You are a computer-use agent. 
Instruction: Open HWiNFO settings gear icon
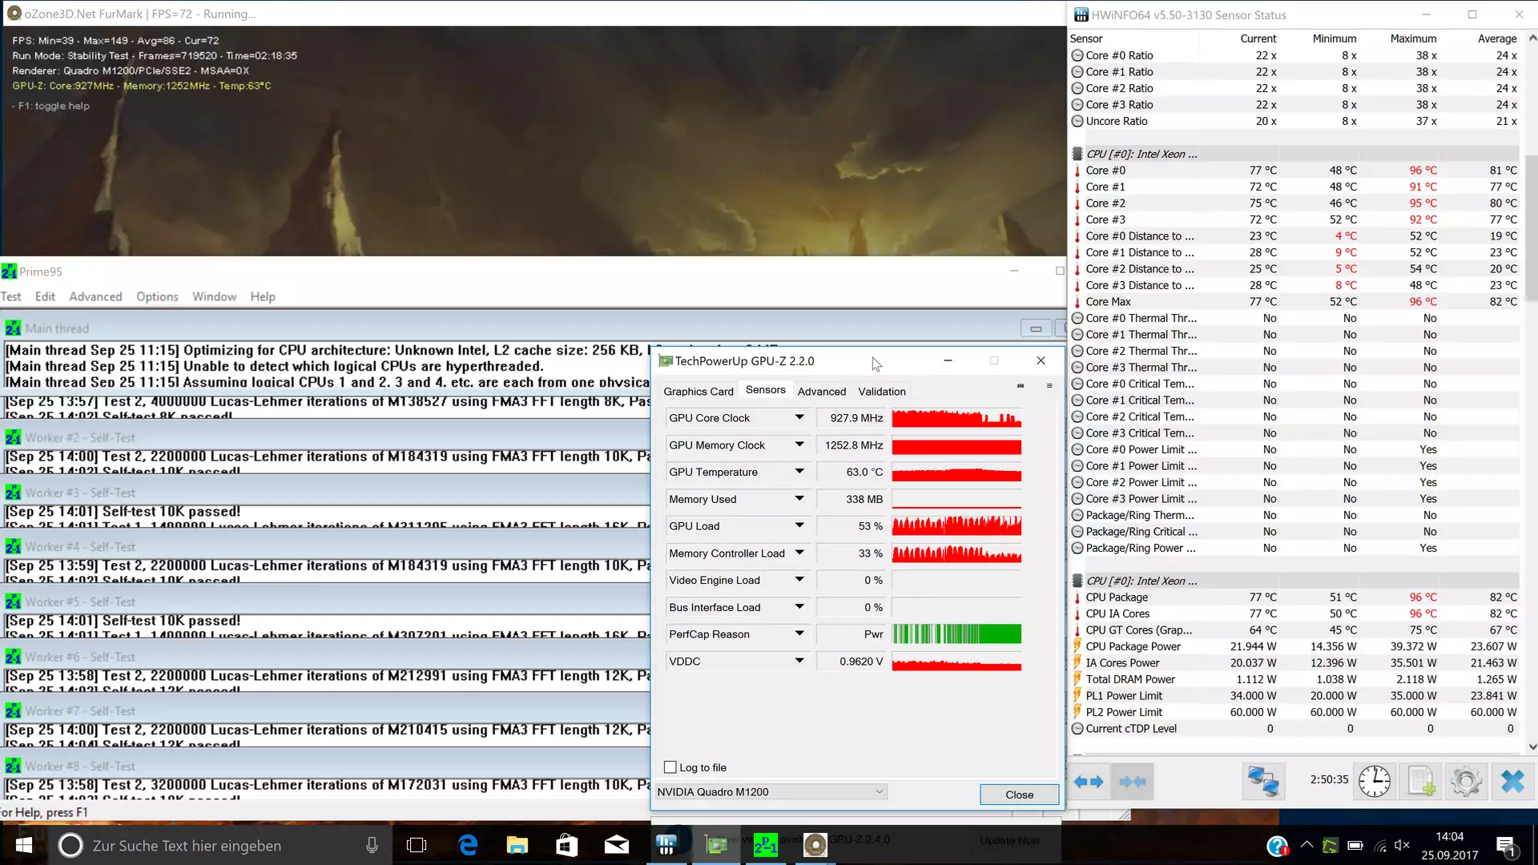(x=1466, y=781)
